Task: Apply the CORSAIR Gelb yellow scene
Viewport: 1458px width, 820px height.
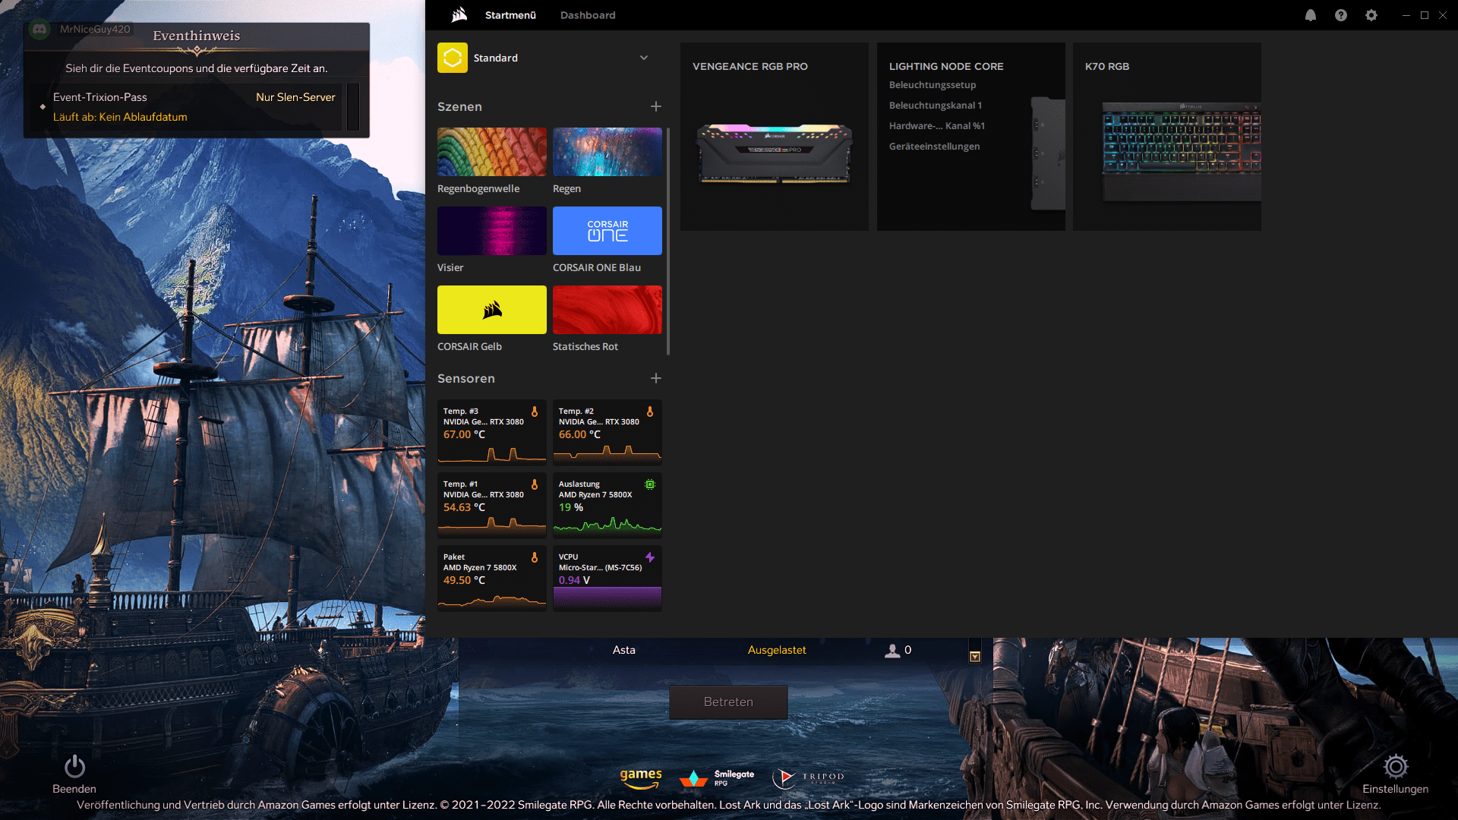Action: pos(492,310)
